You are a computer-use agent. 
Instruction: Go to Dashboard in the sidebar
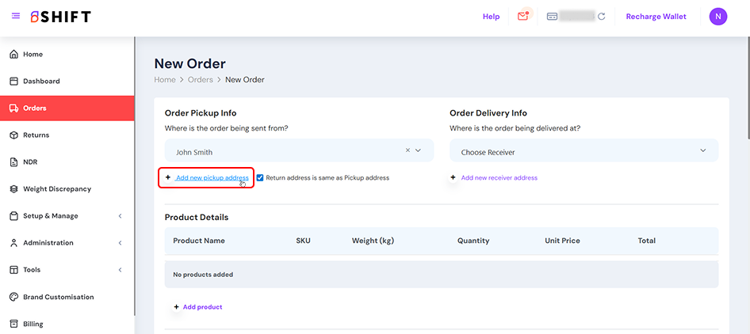click(x=41, y=82)
